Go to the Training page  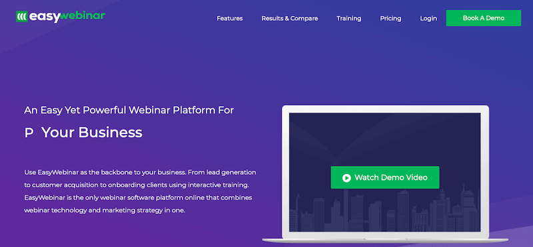(348, 19)
